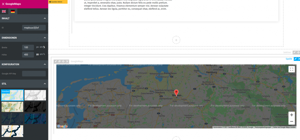Focus the Google API Key field
300x140 pixels.
tap(34, 74)
